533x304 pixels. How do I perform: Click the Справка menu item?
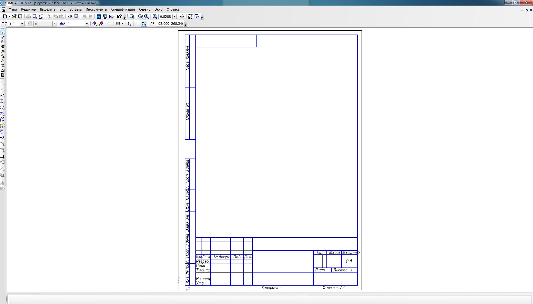pos(173,9)
